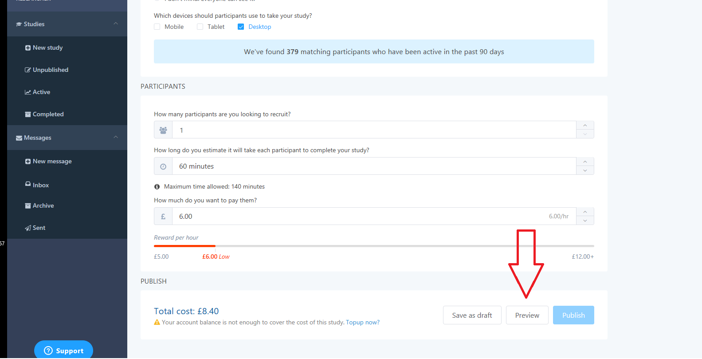
Task: Decrease the estimated minutes with down arrow
Action: tap(585, 170)
